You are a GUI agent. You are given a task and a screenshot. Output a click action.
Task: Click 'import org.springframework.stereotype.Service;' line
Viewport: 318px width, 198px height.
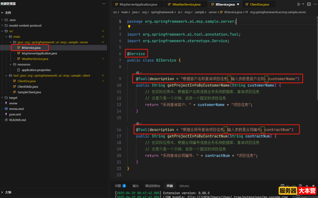pos(178,41)
